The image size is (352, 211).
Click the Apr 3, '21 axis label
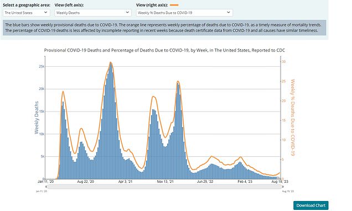coord(125,181)
